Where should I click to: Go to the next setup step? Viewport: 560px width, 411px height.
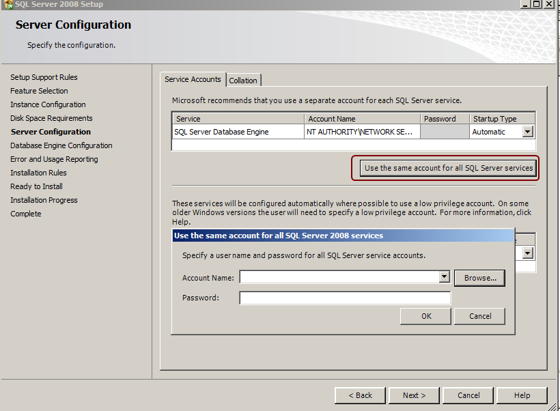click(x=414, y=395)
